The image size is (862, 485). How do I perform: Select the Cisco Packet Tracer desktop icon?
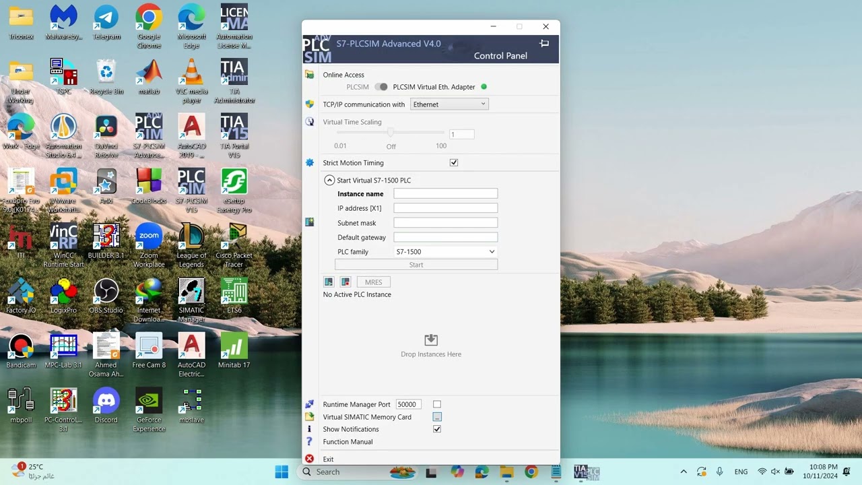234,245
